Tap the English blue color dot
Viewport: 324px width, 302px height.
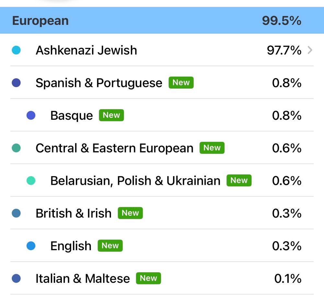pos(31,246)
